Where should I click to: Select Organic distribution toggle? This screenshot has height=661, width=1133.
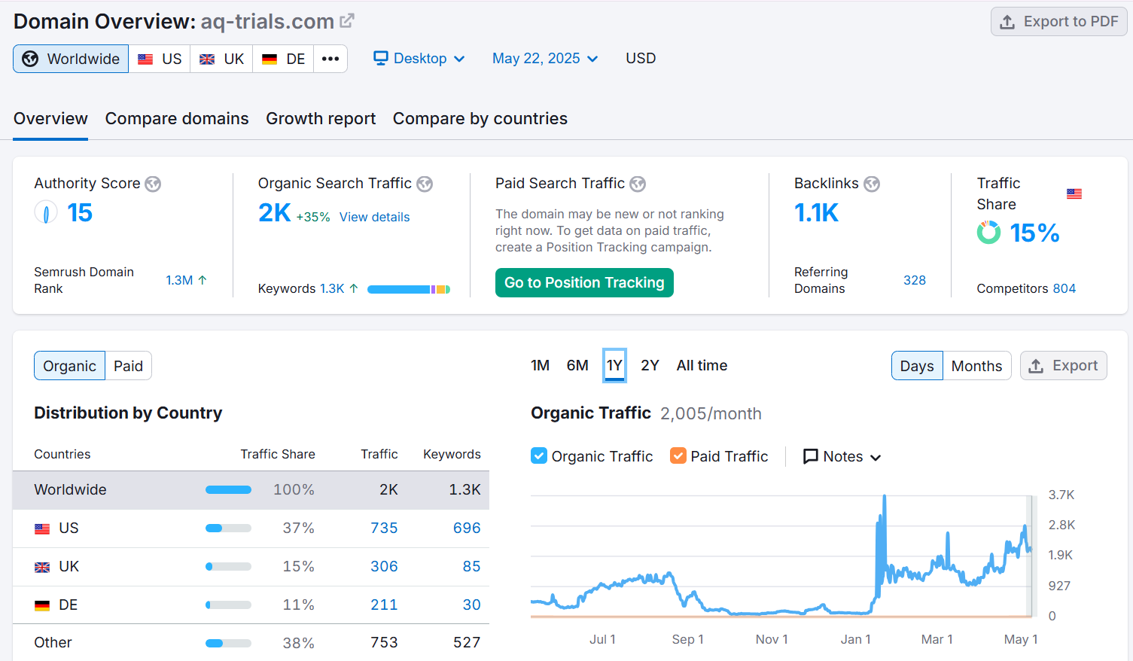point(69,366)
